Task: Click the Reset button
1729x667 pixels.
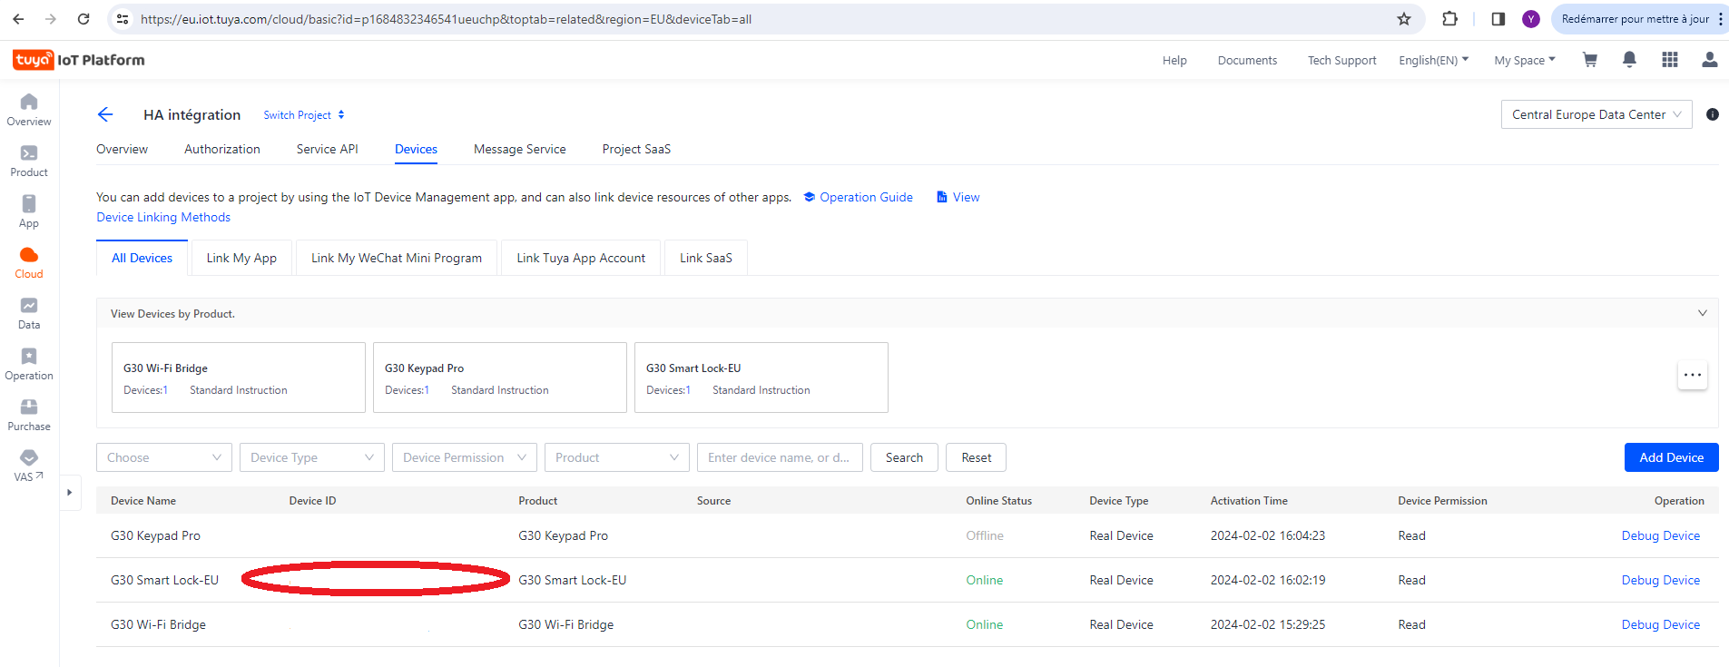Action: (977, 457)
